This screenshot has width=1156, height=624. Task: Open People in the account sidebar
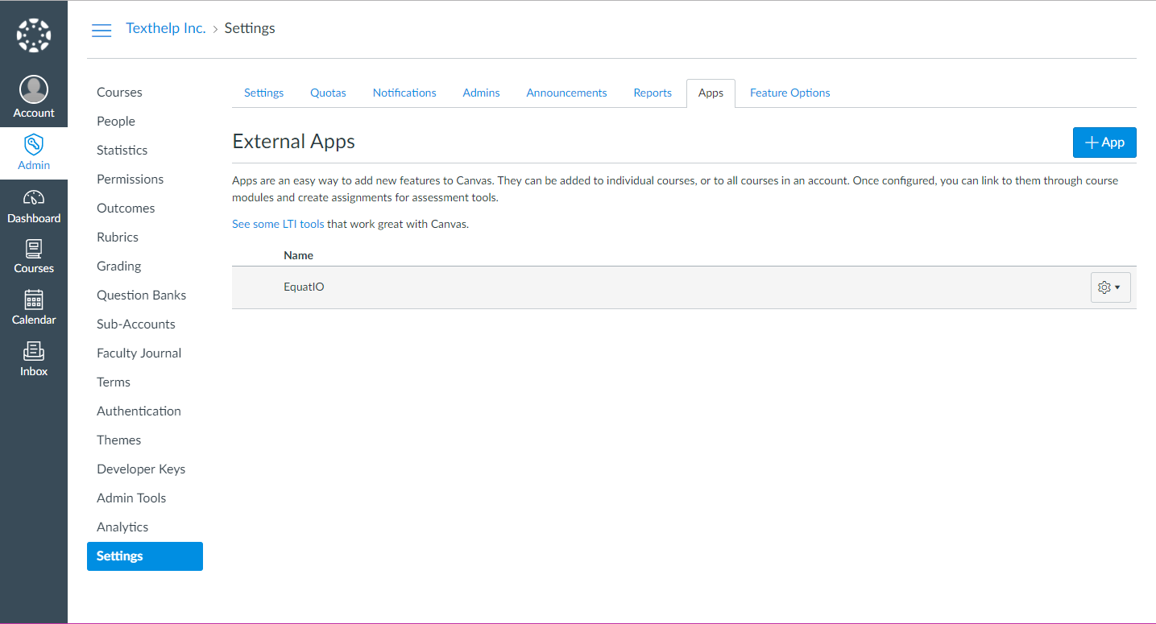click(116, 121)
